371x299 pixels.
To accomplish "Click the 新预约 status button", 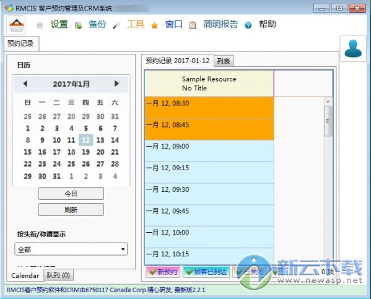I will coord(163,272).
